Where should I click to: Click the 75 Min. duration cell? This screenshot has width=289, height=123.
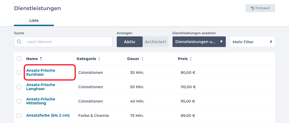(x=137, y=116)
